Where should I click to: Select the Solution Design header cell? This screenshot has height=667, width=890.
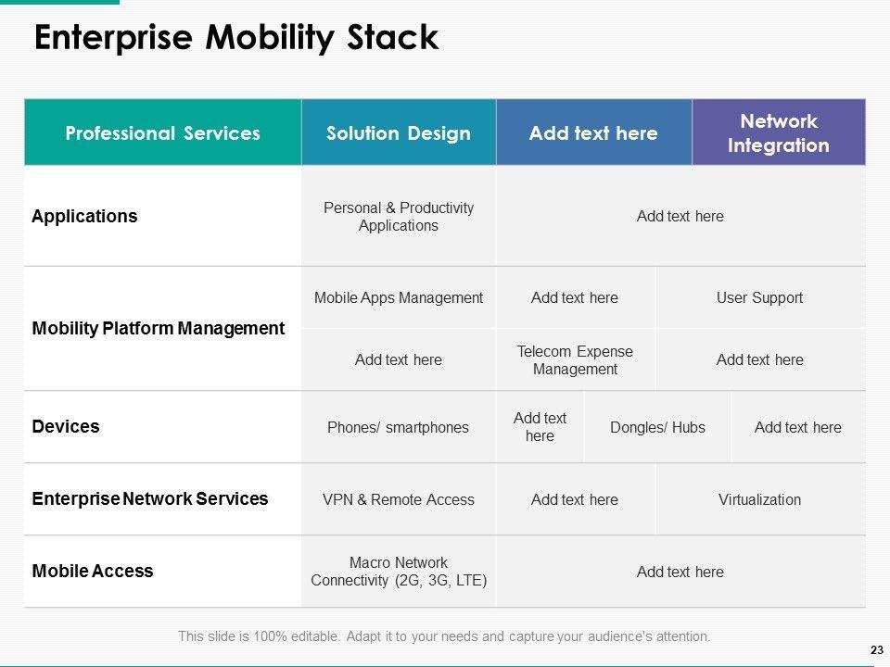pyautogui.click(x=399, y=133)
